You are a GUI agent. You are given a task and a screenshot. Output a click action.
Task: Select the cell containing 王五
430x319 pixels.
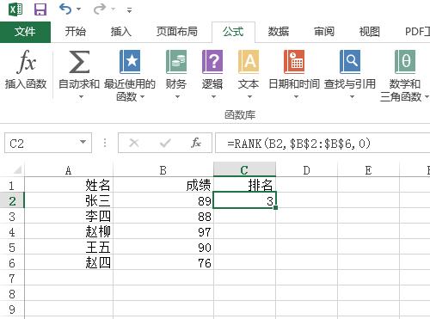point(69,247)
